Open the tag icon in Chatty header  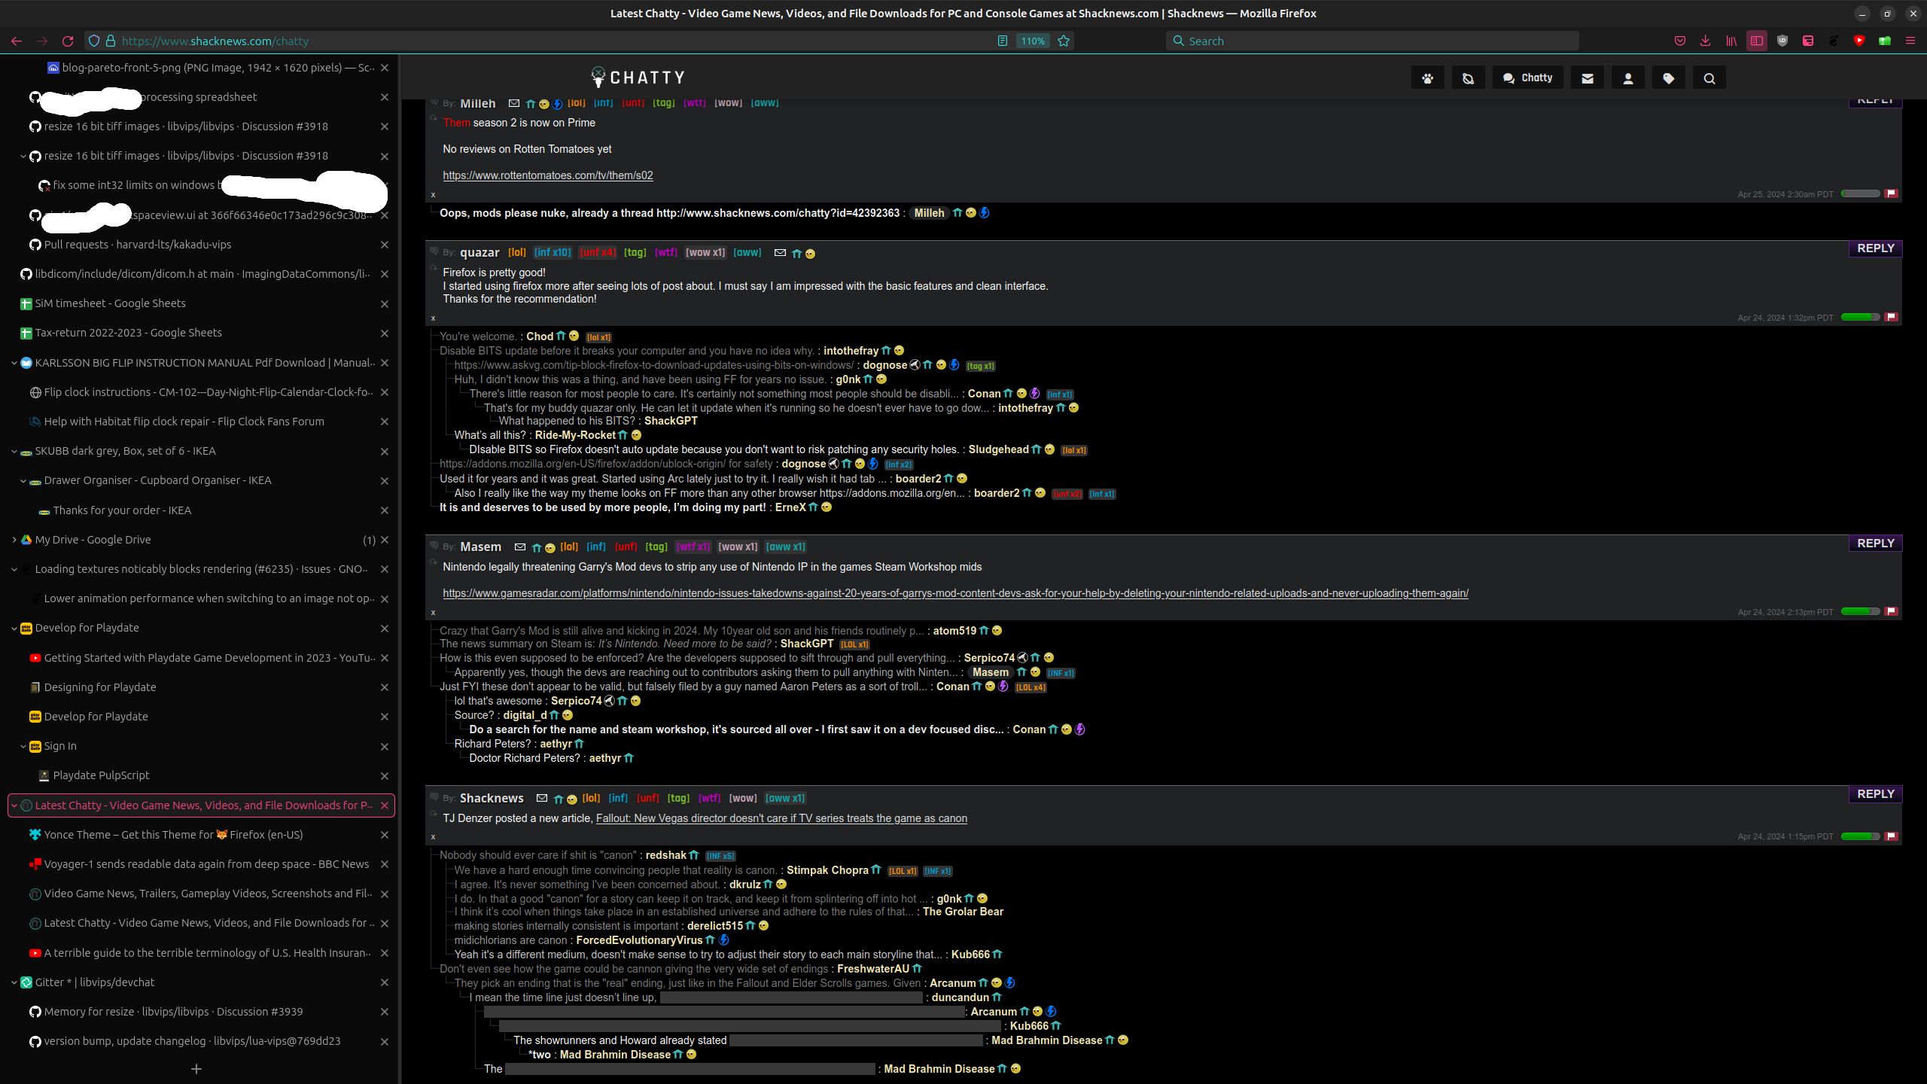tap(1669, 78)
